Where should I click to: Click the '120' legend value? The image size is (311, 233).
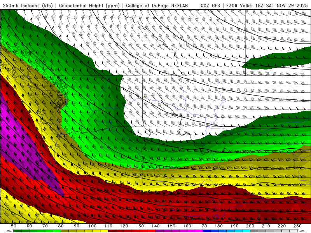coord(124,226)
